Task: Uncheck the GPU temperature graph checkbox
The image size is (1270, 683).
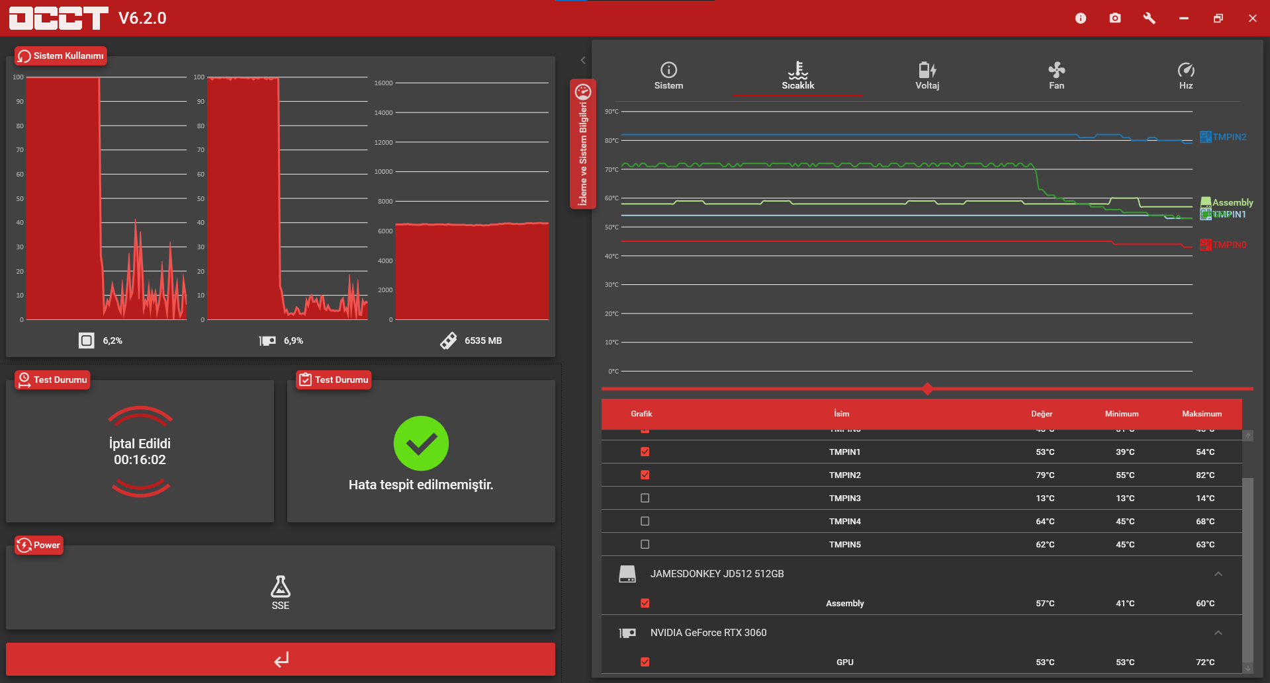Action: pyautogui.click(x=645, y=662)
